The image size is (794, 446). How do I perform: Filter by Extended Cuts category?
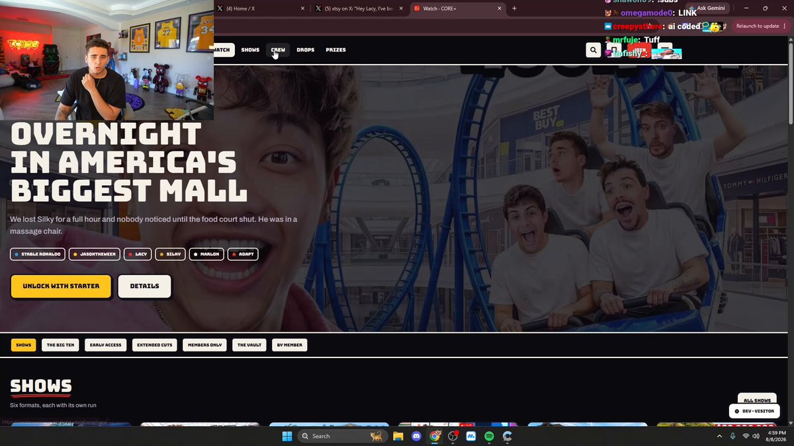click(155, 345)
